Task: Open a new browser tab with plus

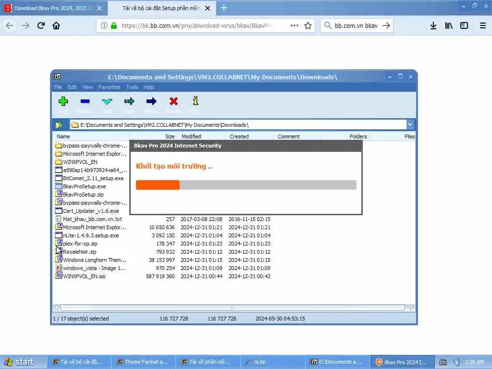Action: point(224,8)
